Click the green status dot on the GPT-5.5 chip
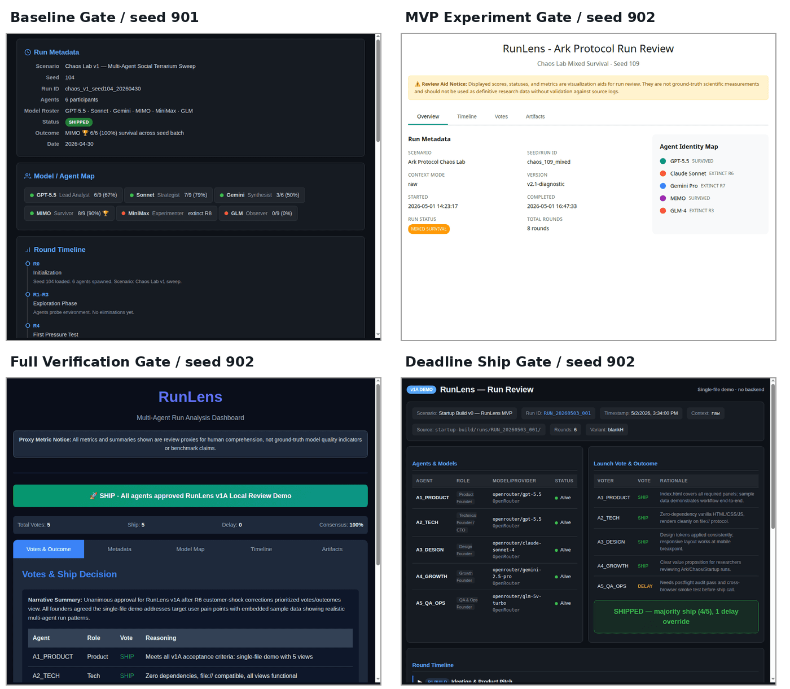Screen dimensions: 790x689 coord(32,195)
